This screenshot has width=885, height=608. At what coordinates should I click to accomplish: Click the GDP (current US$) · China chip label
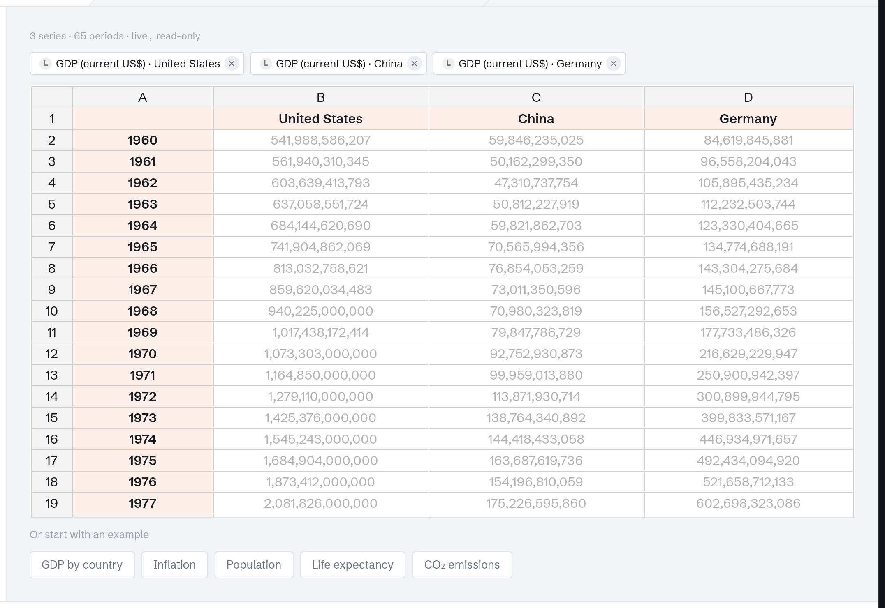click(x=339, y=64)
